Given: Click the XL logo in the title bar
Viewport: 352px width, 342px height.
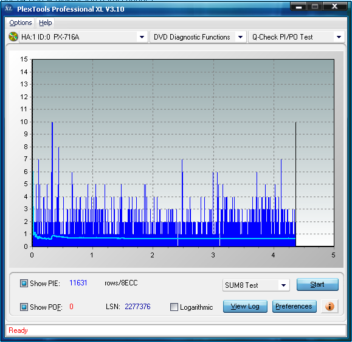Looking at the screenshot, I should point(9,9).
